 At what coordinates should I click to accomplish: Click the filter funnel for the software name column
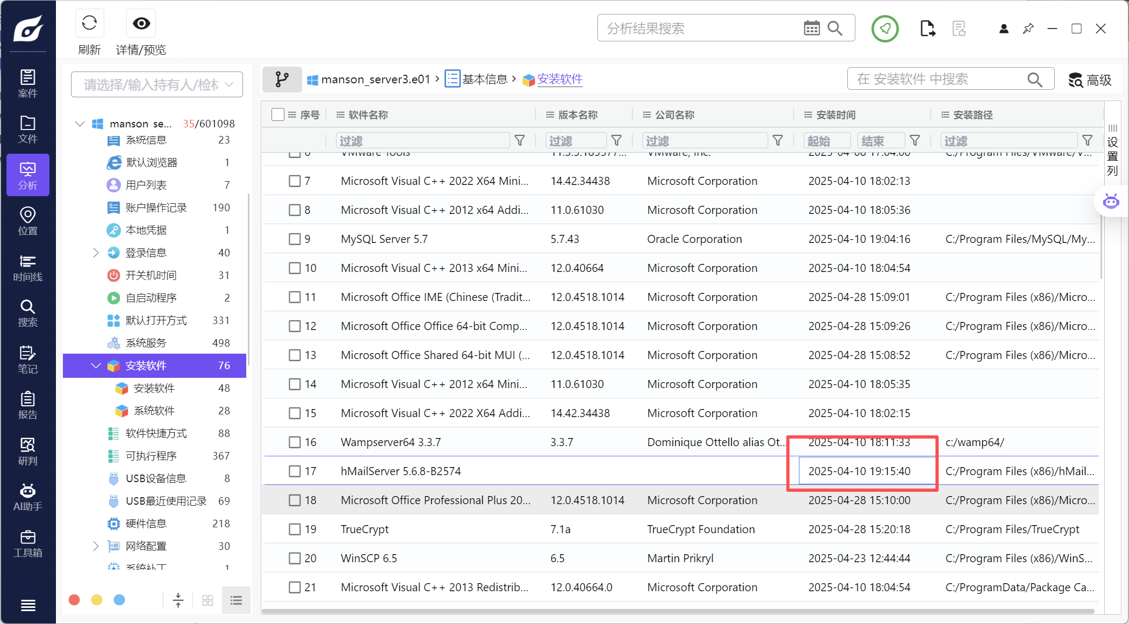(x=520, y=141)
